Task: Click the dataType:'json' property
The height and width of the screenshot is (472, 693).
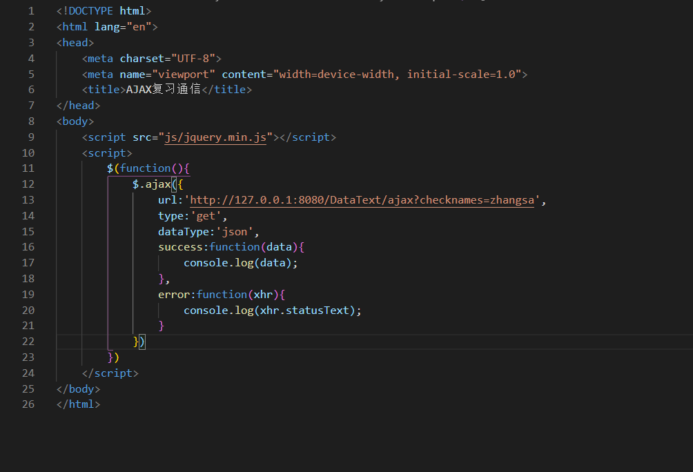Action: coord(204,231)
